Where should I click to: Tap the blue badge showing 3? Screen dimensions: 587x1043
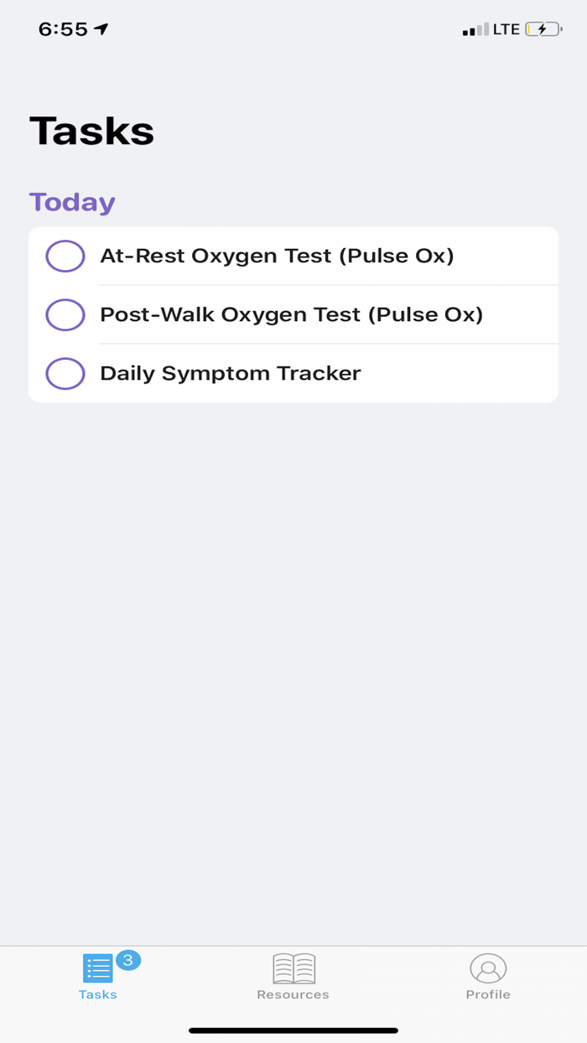(127, 960)
